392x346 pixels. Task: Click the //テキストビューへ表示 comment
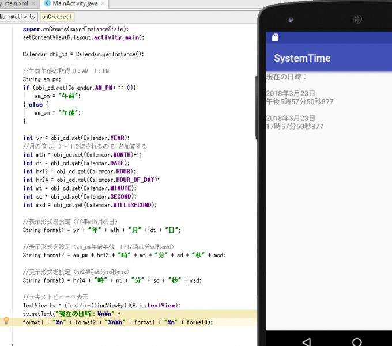pyautogui.click(x=55, y=297)
